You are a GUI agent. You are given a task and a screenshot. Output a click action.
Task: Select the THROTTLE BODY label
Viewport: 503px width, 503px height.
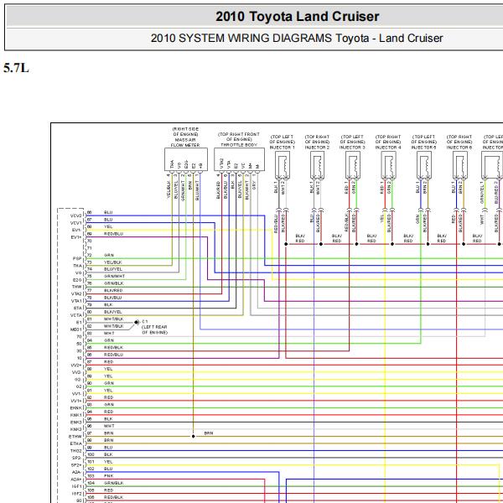coord(239,145)
